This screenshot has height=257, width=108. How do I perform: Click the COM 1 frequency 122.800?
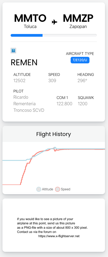[64, 104]
